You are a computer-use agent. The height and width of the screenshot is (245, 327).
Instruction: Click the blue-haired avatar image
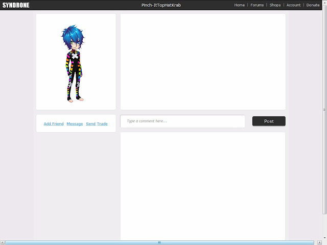point(73,63)
